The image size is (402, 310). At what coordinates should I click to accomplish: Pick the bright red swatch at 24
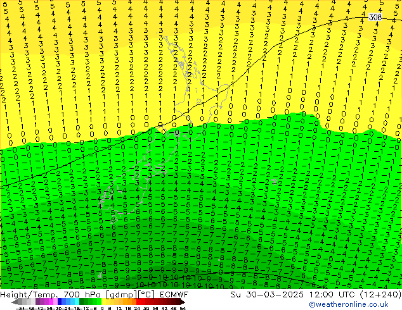coord(138,302)
